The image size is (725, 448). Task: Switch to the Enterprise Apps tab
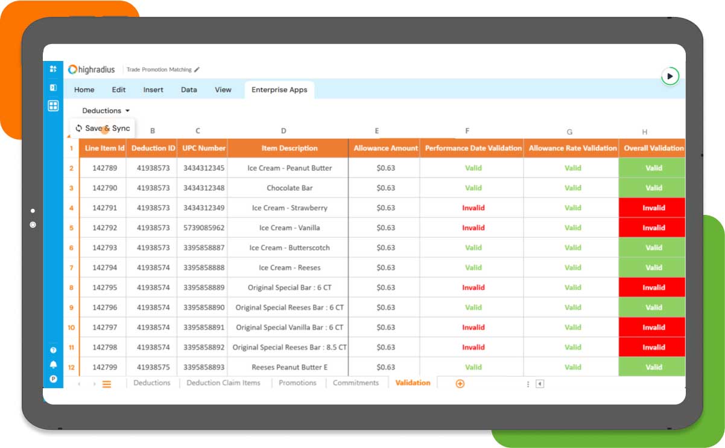click(279, 89)
